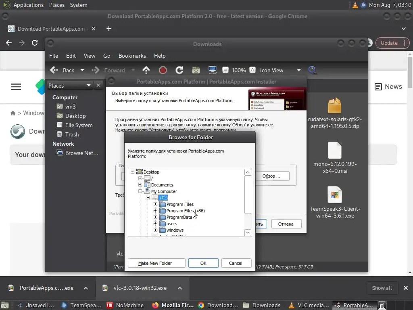Screen dimensions: 413x310
Task: Open the website hamburger menu icon
Action: tap(16, 87)
